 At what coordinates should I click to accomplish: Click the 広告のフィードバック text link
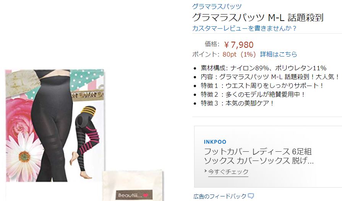[x=220, y=196]
